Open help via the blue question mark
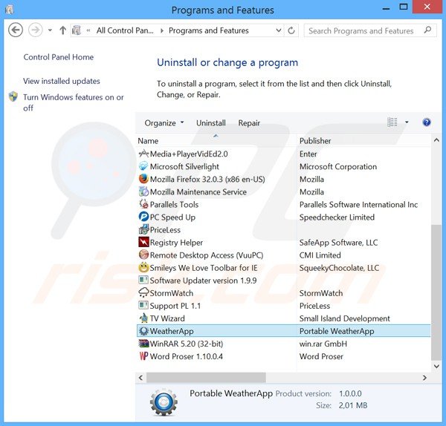The height and width of the screenshot is (426, 446). pyautogui.click(x=427, y=122)
